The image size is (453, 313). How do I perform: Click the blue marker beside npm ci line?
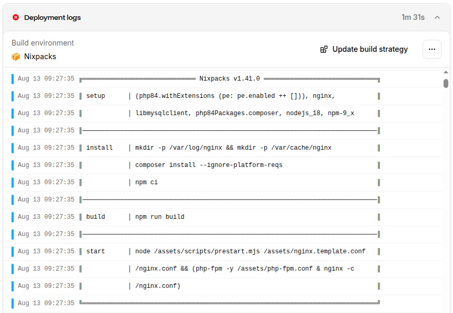click(13, 182)
